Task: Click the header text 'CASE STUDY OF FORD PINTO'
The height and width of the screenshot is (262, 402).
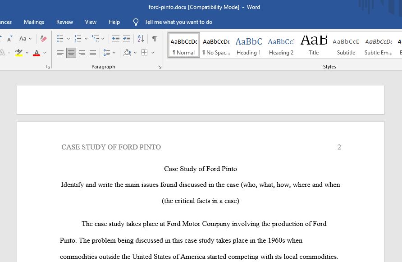Action: [x=111, y=147]
